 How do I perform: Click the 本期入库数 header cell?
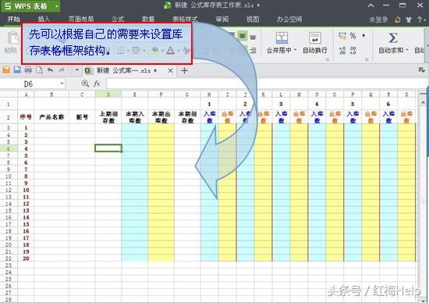click(135, 117)
